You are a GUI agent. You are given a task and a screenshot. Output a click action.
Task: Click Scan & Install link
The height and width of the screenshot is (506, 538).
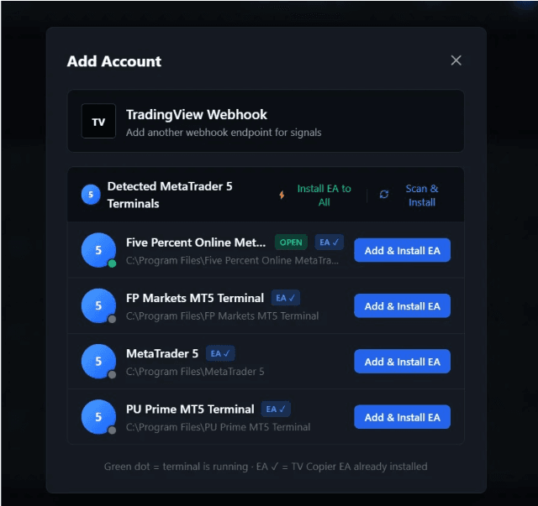[422, 196]
